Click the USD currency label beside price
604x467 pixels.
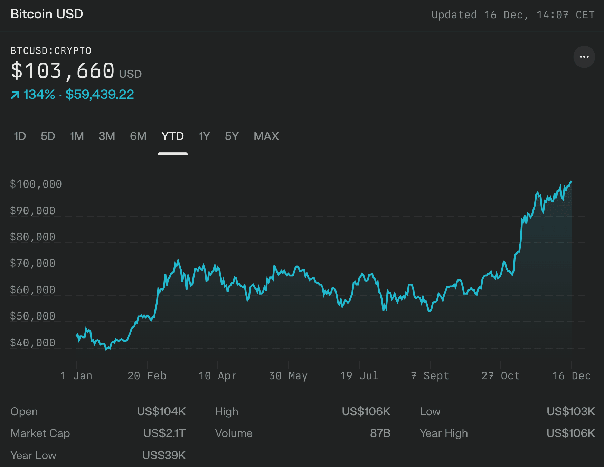[130, 74]
